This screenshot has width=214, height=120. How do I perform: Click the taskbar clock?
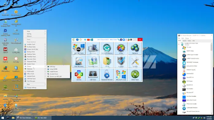click(x=209, y=118)
